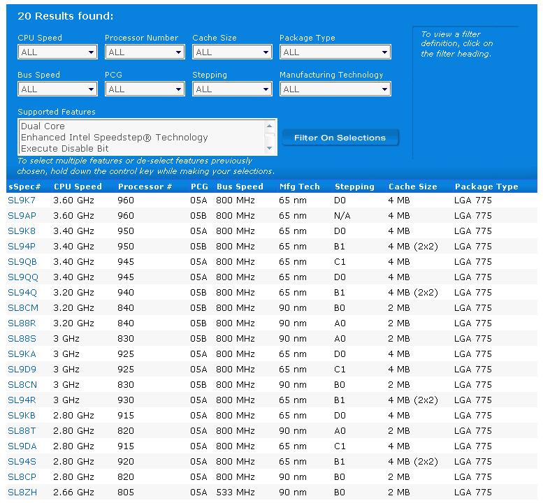
Task: Click the Bus Speed filter heading
Action: tap(39, 75)
